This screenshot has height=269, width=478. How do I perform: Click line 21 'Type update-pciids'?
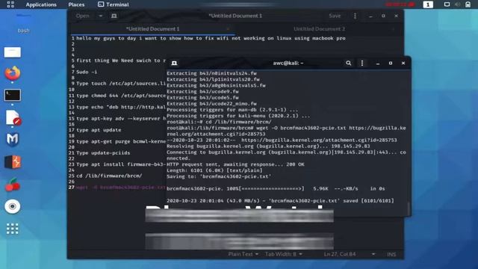[103, 152]
